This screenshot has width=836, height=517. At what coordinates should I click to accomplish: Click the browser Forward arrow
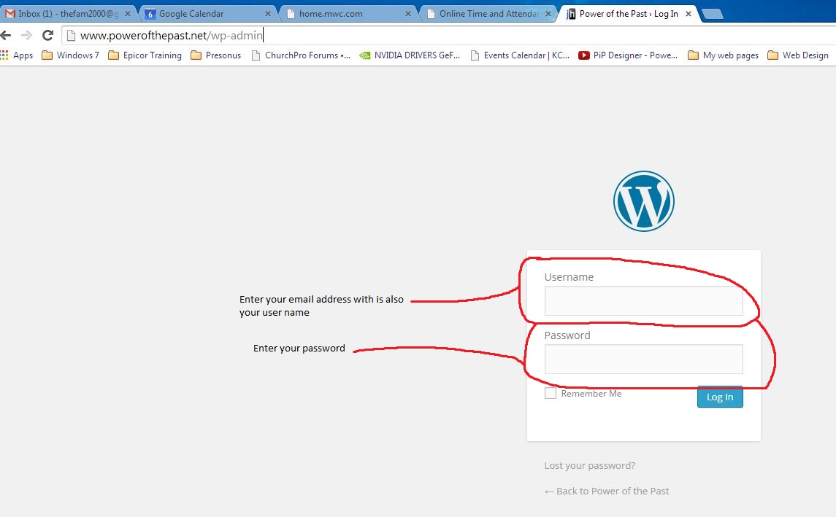[26, 36]
